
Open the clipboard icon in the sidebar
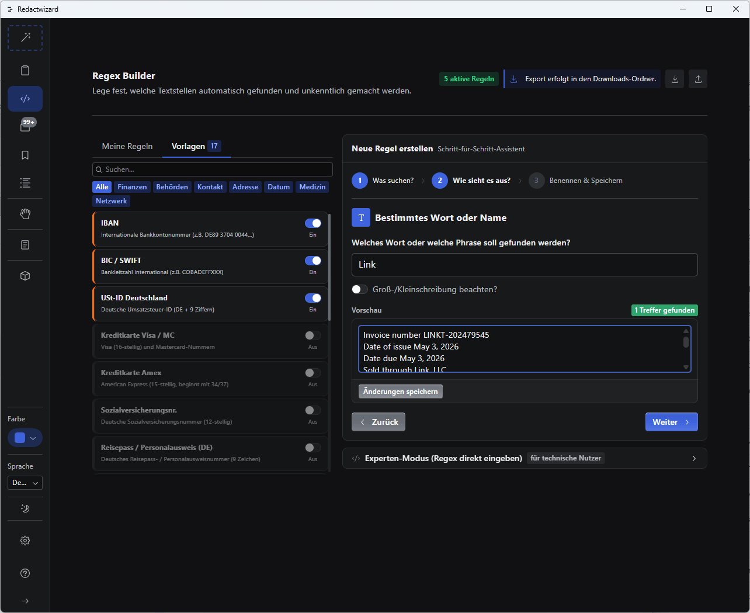[x=25, y=71]
